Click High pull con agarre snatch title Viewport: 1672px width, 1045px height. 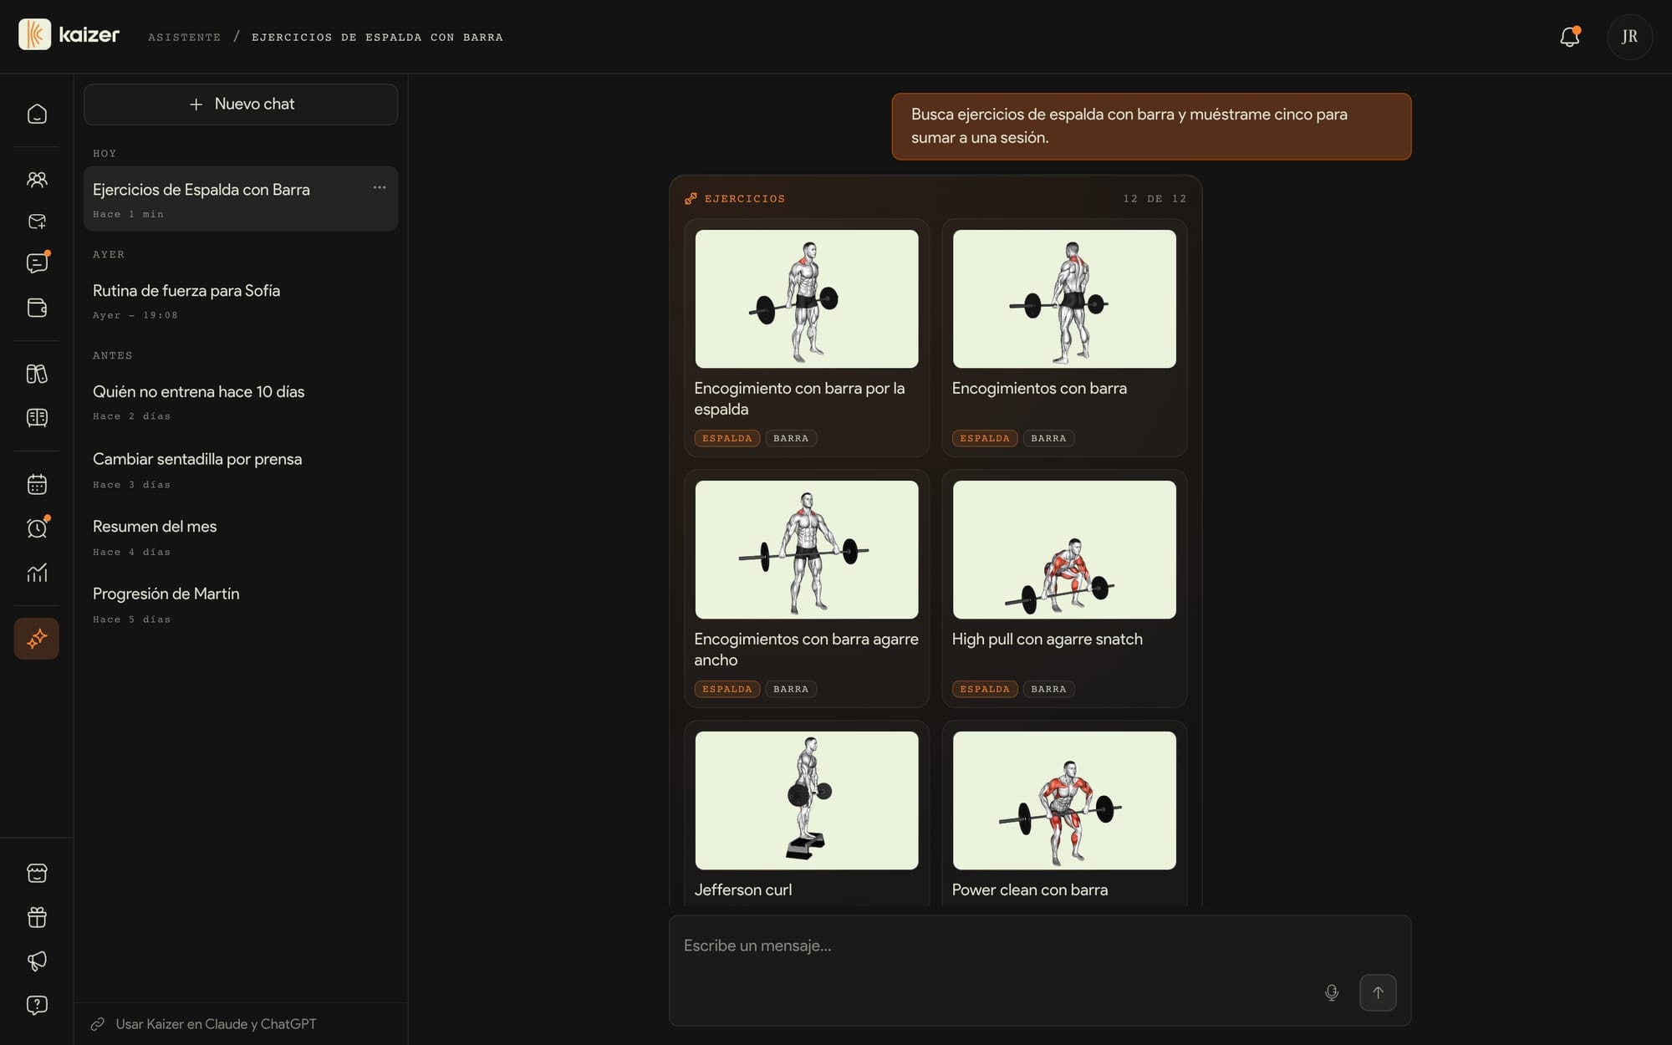(1047, 640)
